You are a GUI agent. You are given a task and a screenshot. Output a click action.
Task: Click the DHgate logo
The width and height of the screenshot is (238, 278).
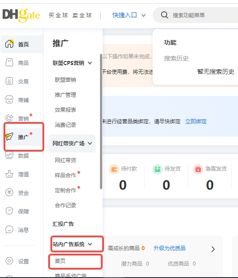[x=21, y=15]
